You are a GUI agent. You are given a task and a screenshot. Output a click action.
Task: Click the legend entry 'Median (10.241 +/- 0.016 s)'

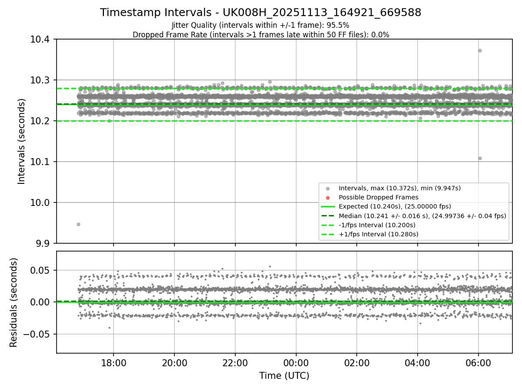pos(422,216)
